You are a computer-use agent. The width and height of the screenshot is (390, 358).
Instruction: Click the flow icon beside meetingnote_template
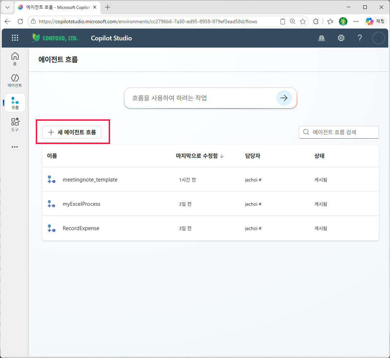[51, 179]
